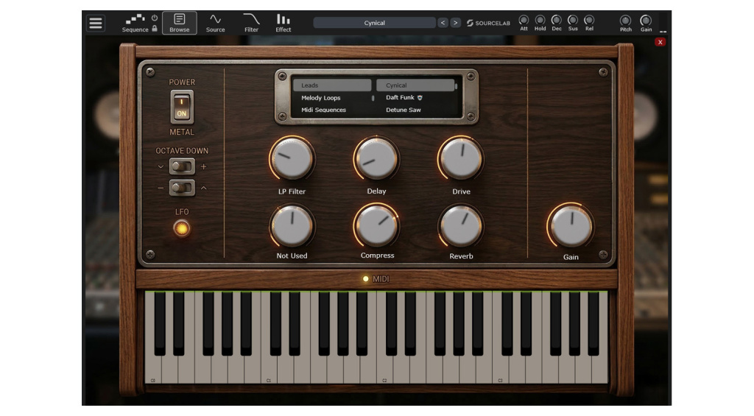Click the sequence lock icon
Viewport: 754px width, 416px height.
coord(155,29)
